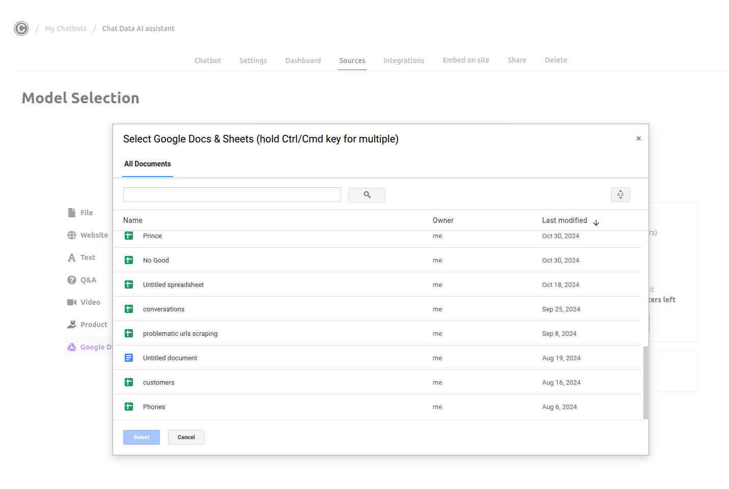Open the Share tab
The height and width of the screenshot is (489, 729).
coord(517,60)
